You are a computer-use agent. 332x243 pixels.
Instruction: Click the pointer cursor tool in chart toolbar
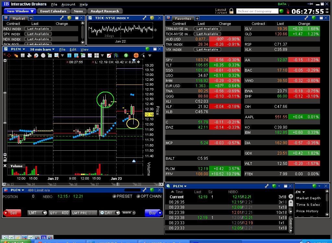[x=143, y=55]
